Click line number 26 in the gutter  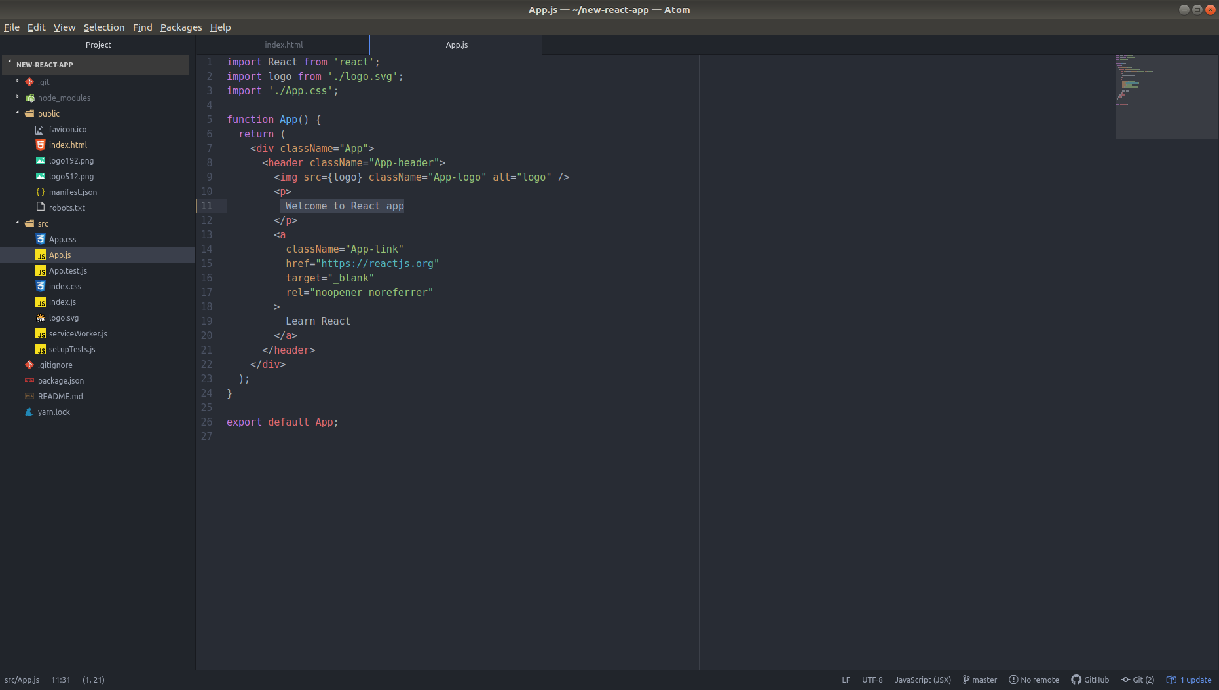point(206,422)
